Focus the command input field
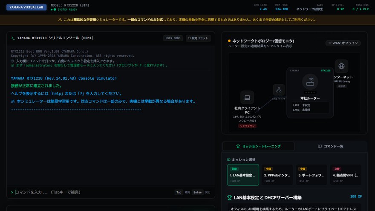 [93, 192]
